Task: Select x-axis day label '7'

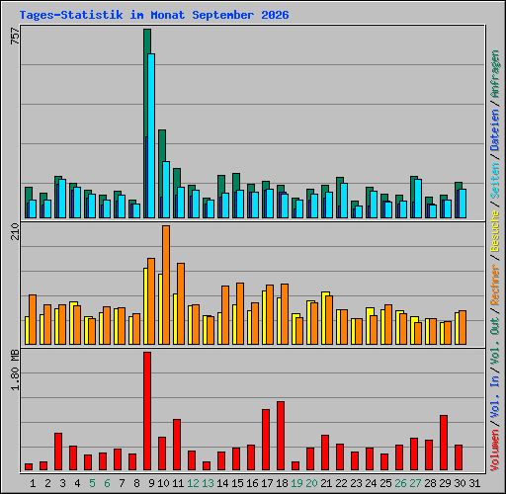Action: 122,483
